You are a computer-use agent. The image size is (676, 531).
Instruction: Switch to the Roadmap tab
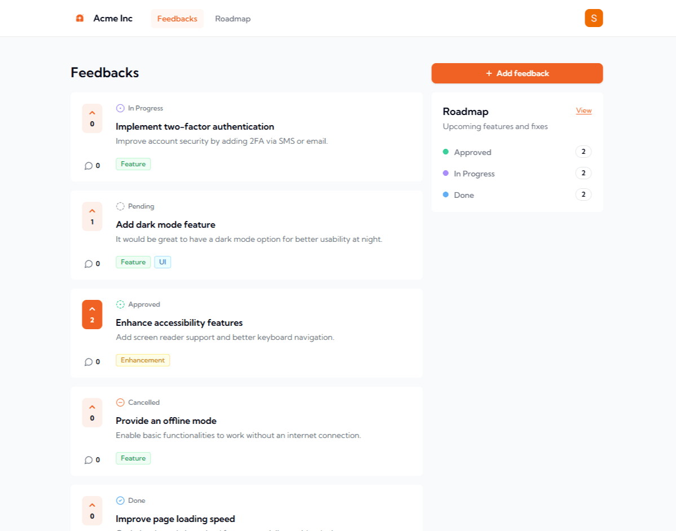tap(232, 18)
